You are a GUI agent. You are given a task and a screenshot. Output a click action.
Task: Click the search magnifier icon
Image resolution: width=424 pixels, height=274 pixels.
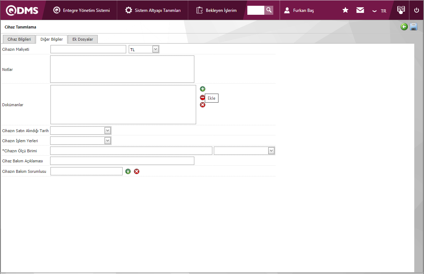coord(269,10)
